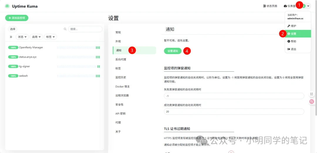Select 代理 proxy settings section
The height and width of the screenshot is (153, 317).
pyautogui.click(x=134, y=122)
